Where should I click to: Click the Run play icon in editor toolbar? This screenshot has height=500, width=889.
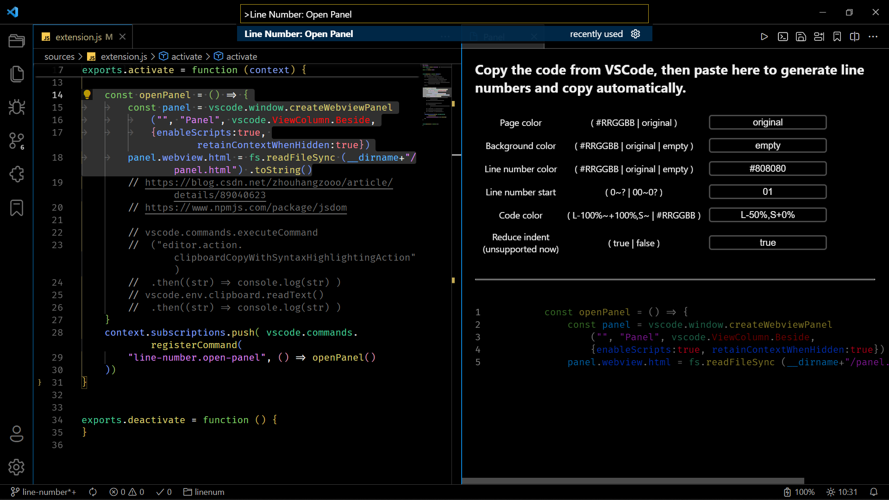764,37
